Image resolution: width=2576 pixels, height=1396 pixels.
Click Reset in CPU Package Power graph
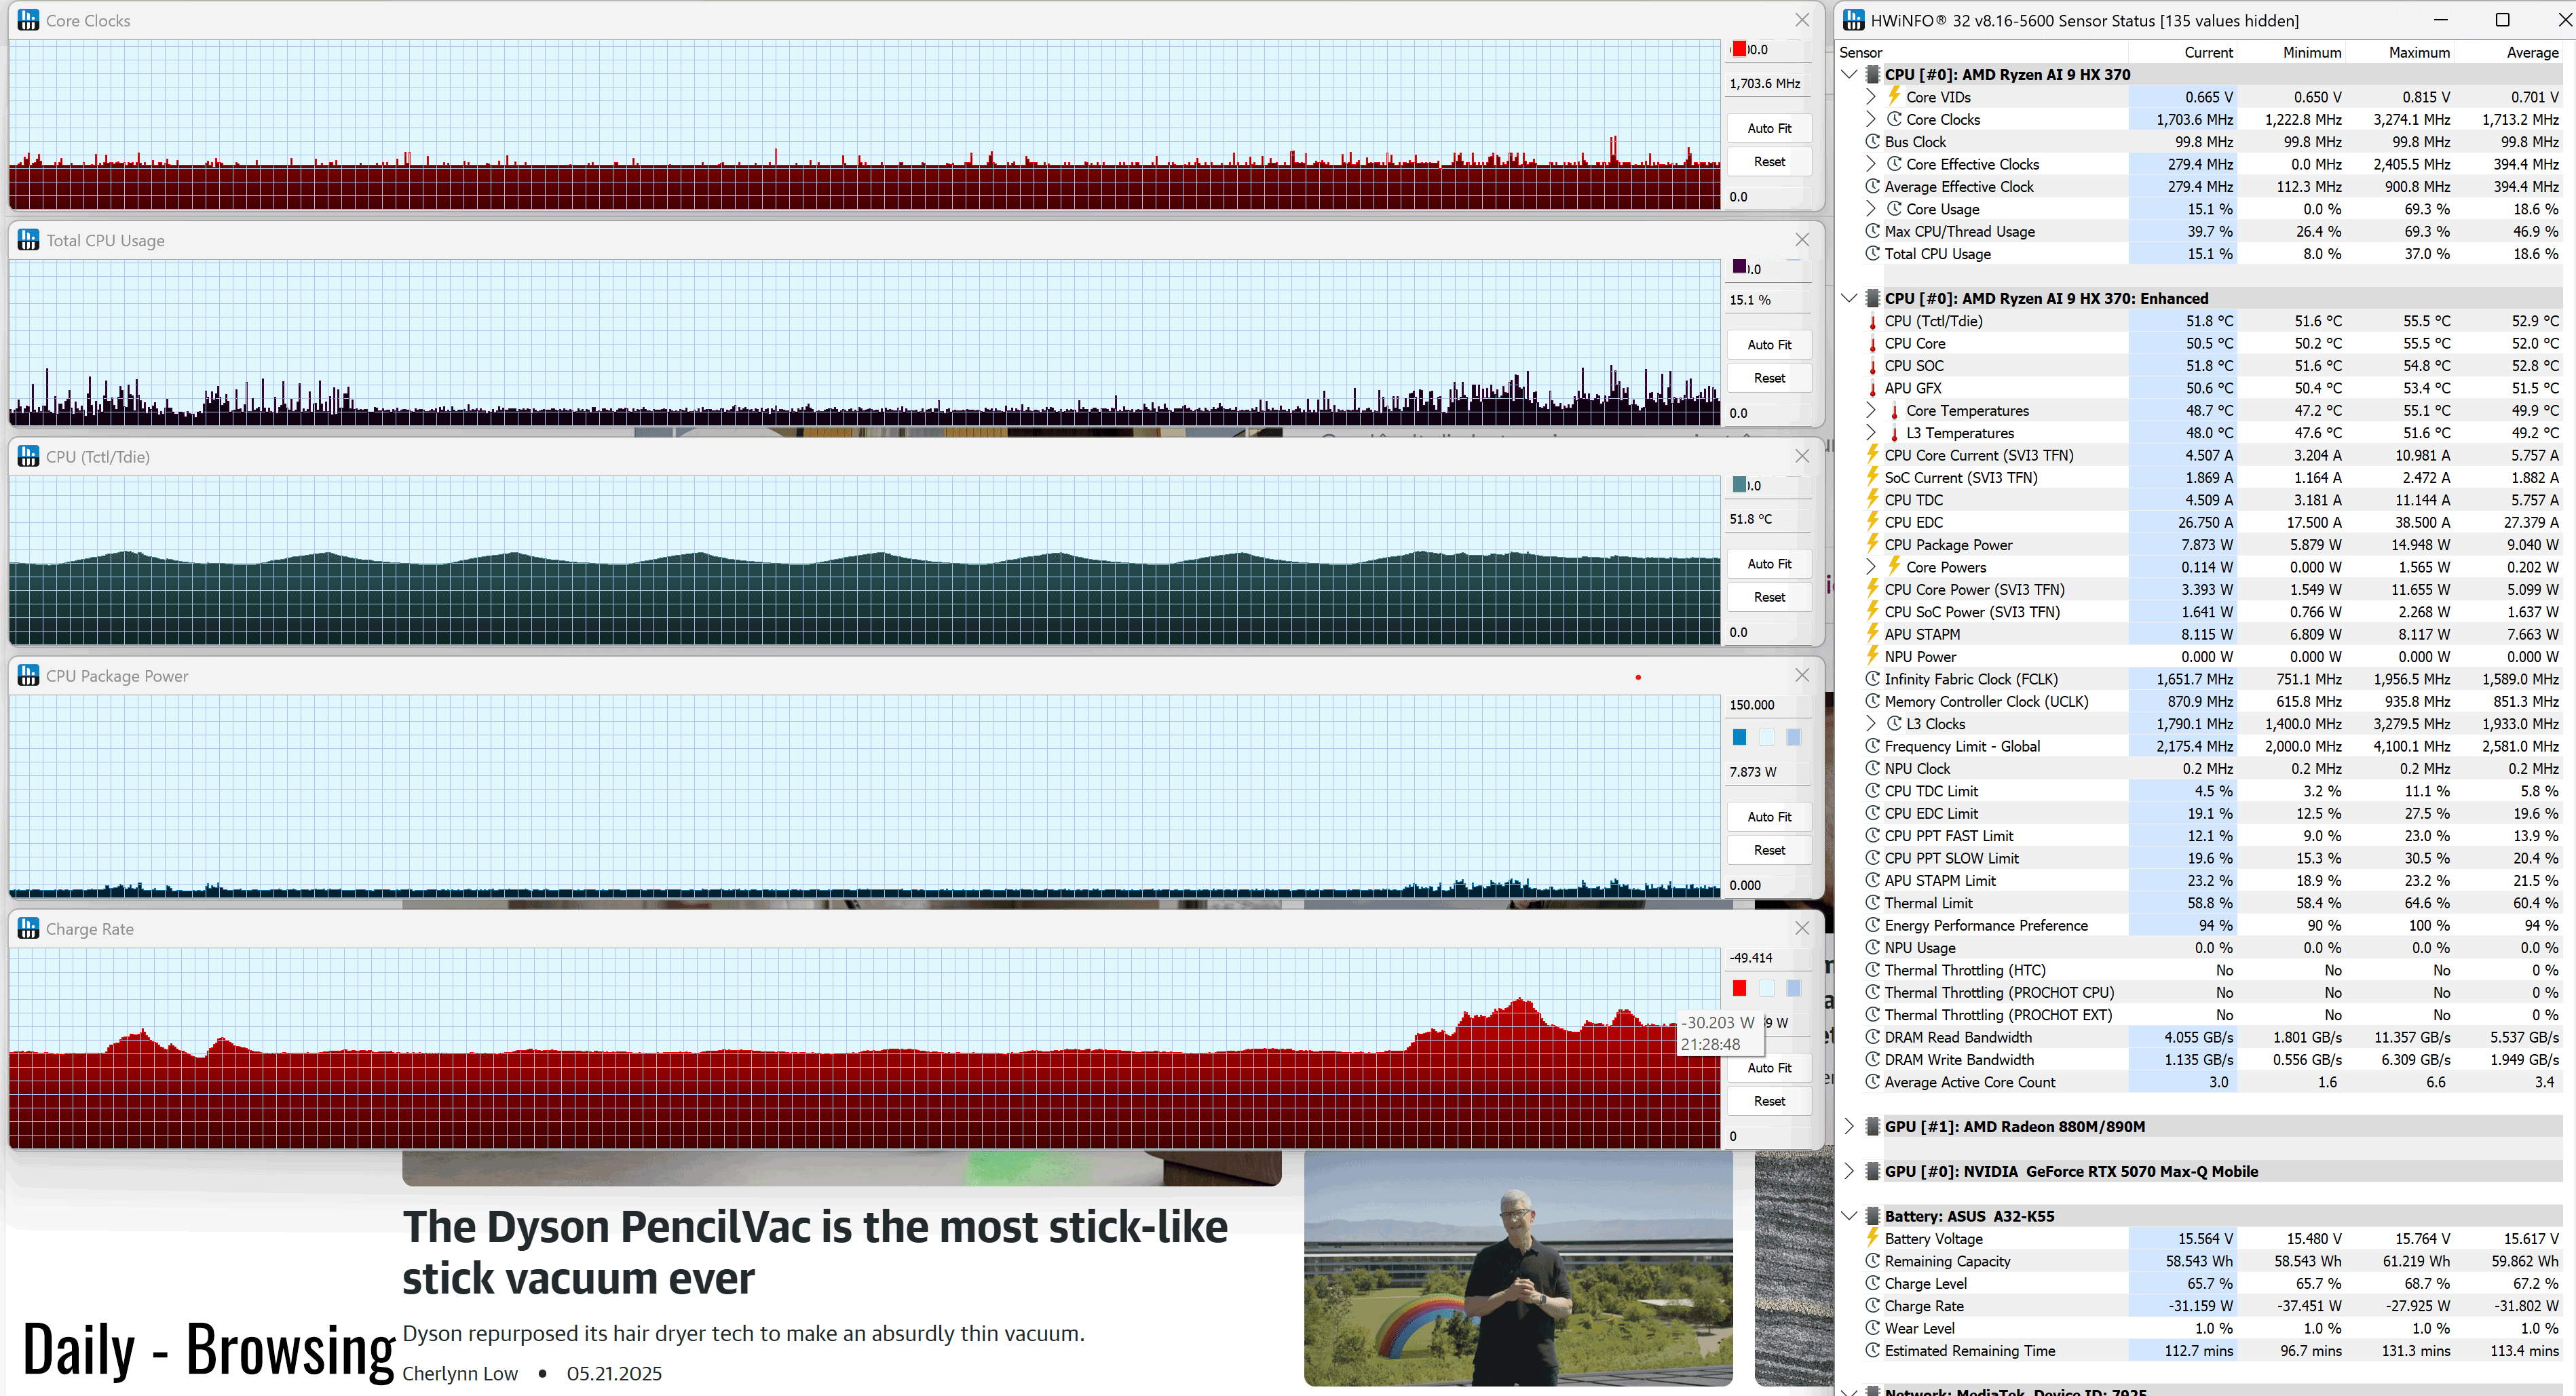[1769, 849]
